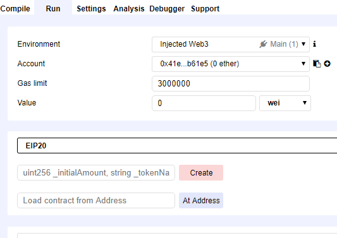Focus the Gas limit input field
The height and width of the screenshot is (238, 337).
coord(231,83)
